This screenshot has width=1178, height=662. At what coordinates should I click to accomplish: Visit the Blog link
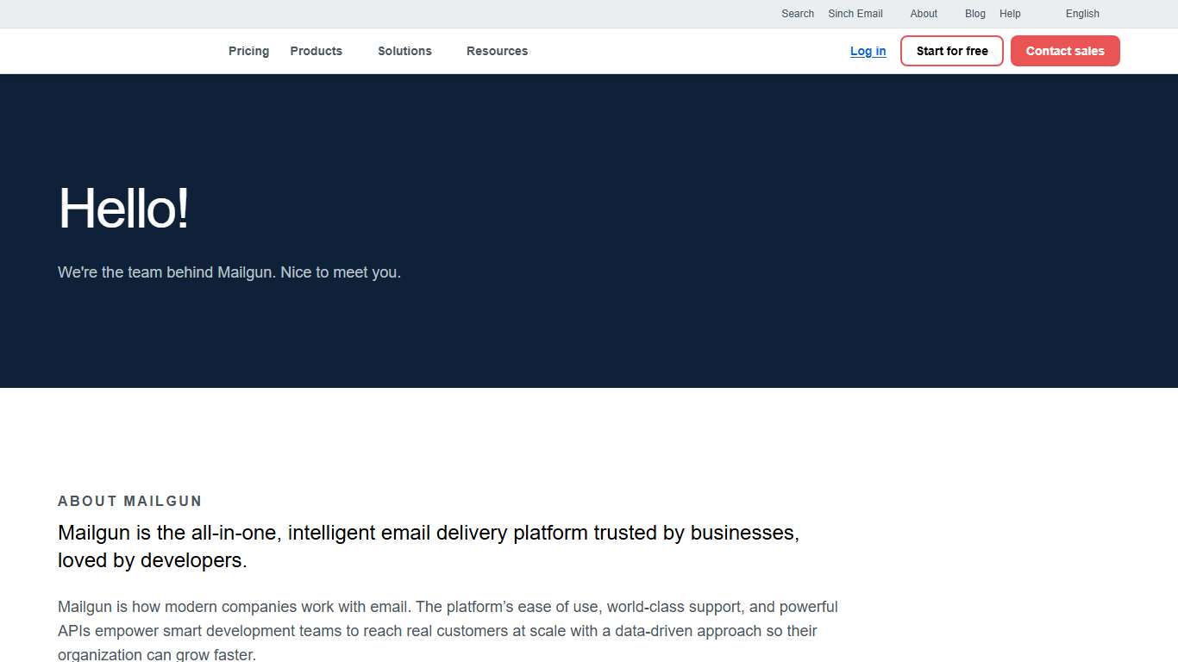pyautogui.click(x=975, y=14)
